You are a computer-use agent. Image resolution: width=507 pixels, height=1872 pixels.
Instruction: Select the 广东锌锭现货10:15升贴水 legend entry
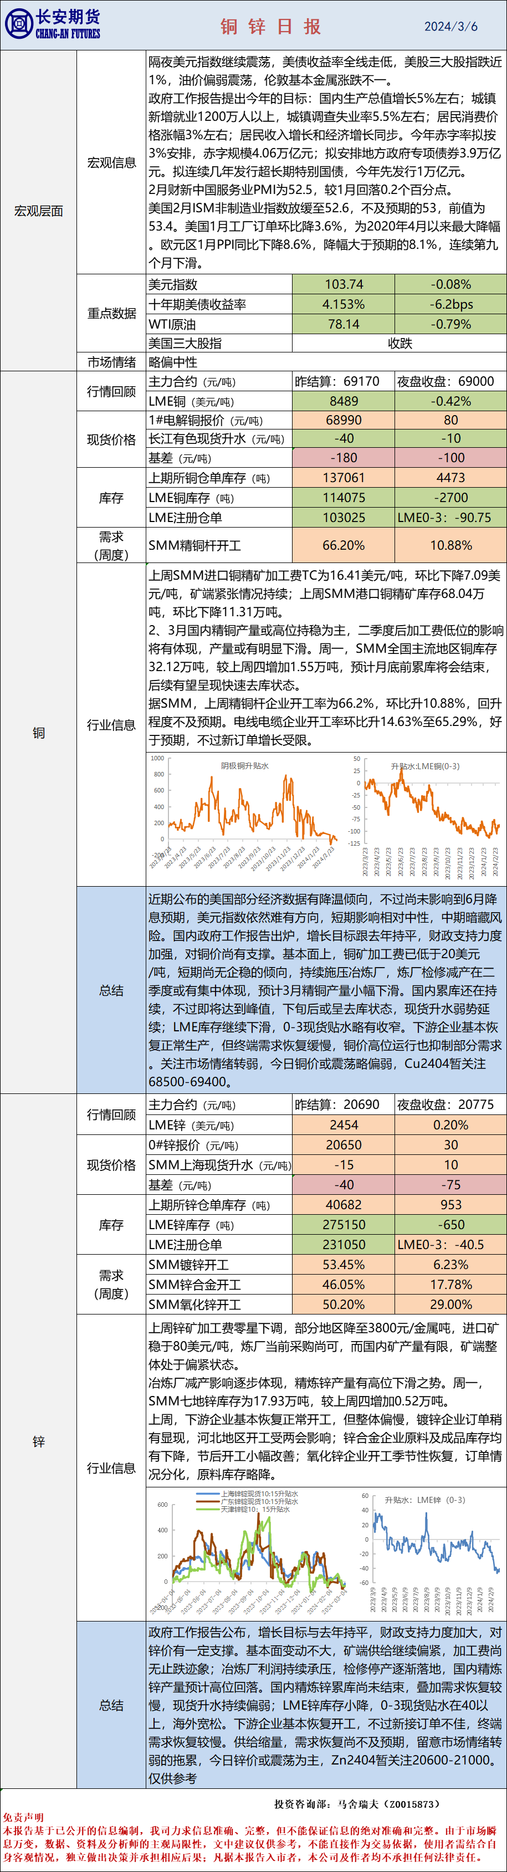coord(248,1501)
